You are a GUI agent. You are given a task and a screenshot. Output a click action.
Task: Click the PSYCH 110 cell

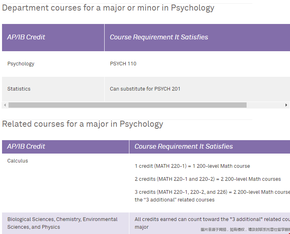123,63
